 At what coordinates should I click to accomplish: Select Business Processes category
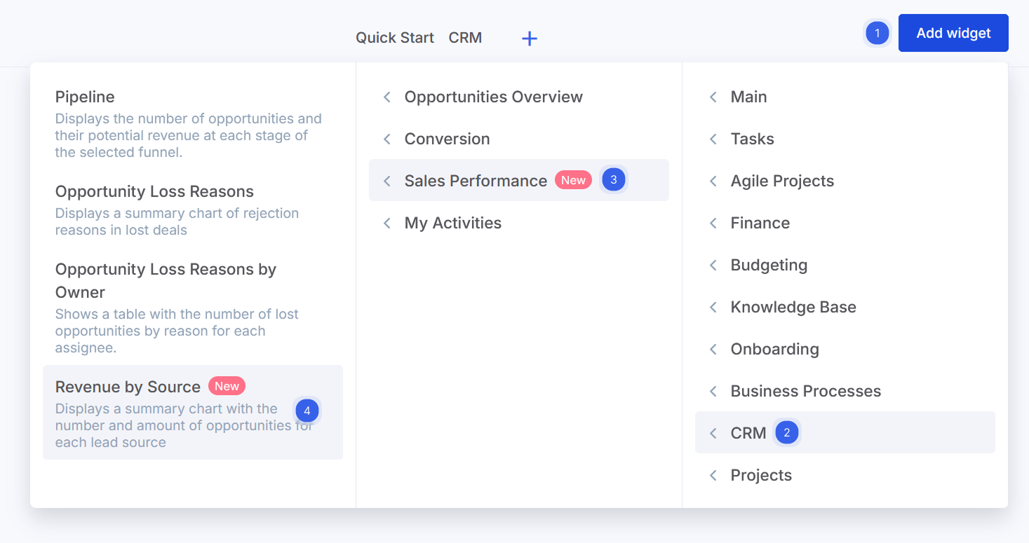[805, 391]
